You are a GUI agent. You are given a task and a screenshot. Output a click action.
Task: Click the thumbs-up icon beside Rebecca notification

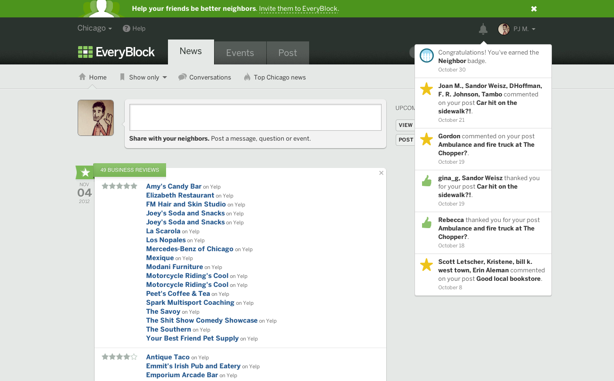[x=426, y=223]
